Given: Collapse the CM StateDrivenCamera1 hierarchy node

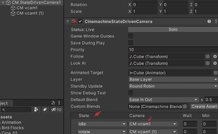Looking at the screenshot, I should [3, 2].
